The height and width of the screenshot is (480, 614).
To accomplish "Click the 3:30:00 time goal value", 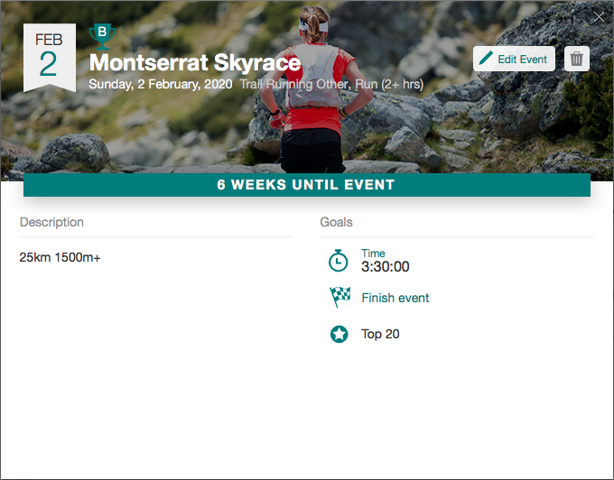I will coord(386,267).
